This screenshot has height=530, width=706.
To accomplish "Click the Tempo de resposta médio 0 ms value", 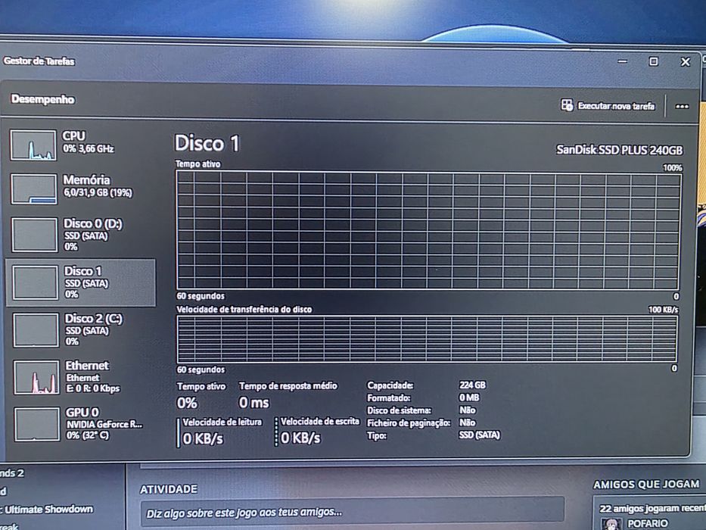I will [254, 402].
